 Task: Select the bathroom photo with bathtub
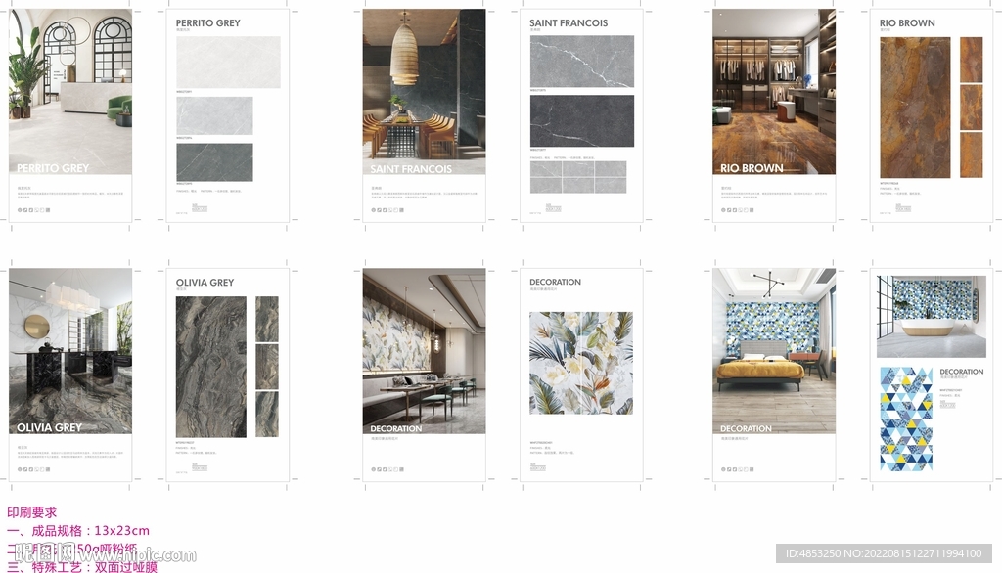pos(932,317)
